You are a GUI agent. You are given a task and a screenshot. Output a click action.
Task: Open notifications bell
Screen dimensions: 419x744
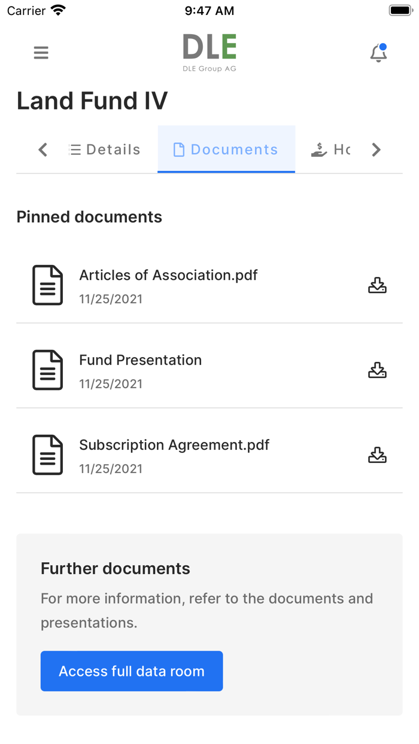tap(378, 53)
